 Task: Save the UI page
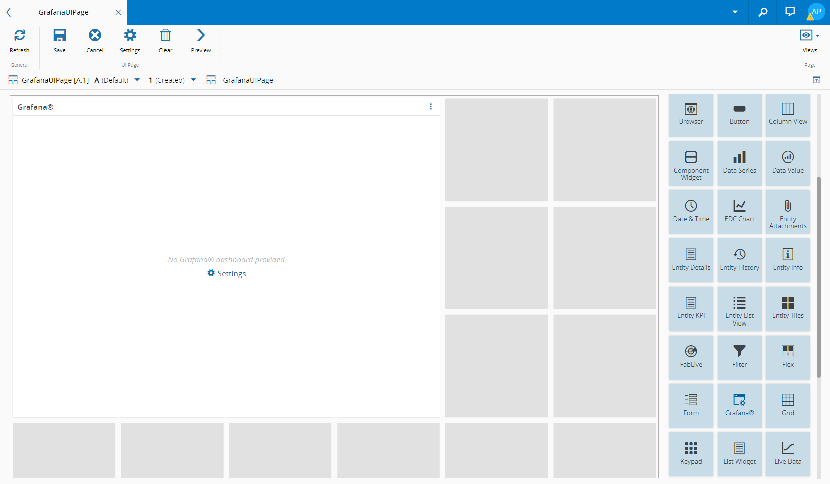pyautogui.click(x=60, y=40)
